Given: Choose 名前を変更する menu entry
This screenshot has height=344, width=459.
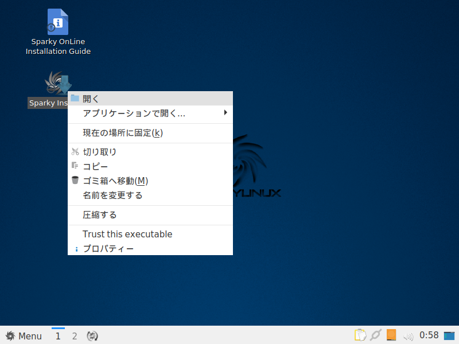Looking at the screenshot, I should [x=150, y=195].
